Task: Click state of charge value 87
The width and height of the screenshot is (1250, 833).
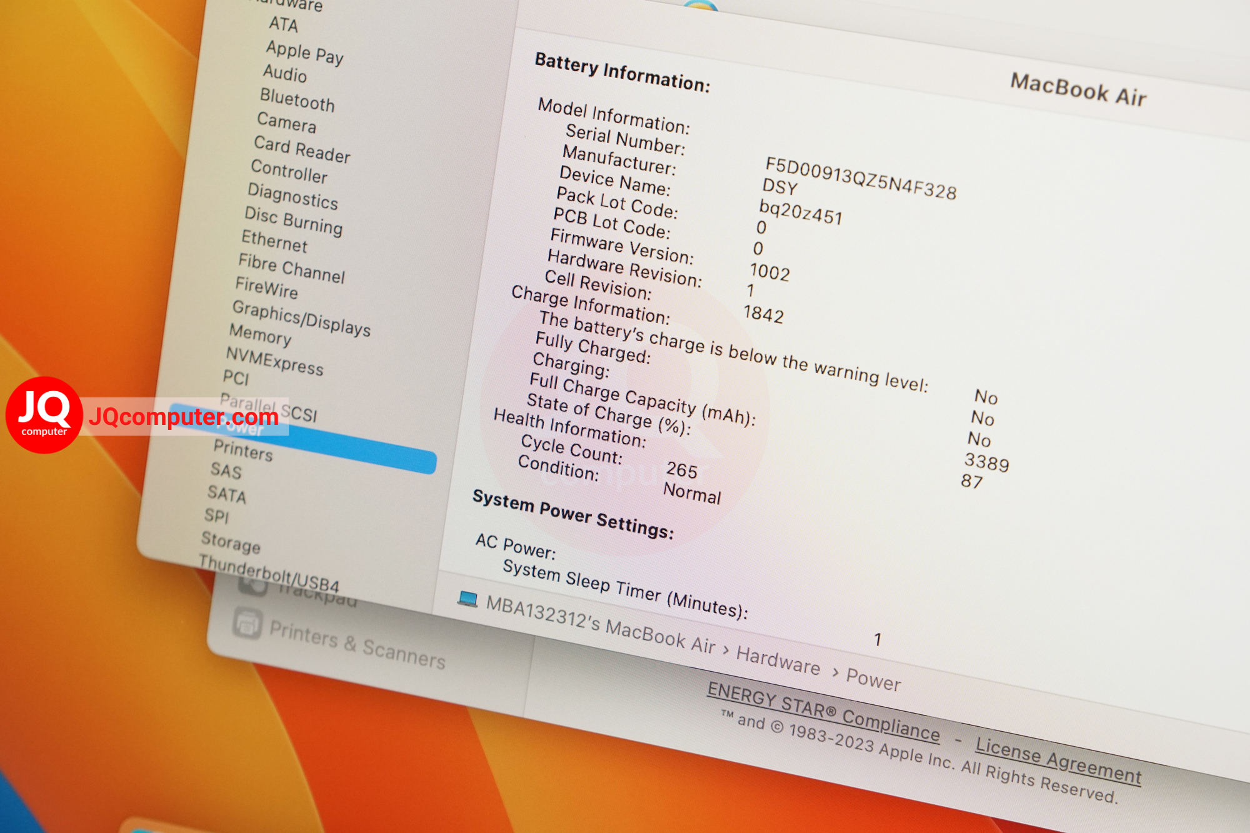Action: coord(972,481)
